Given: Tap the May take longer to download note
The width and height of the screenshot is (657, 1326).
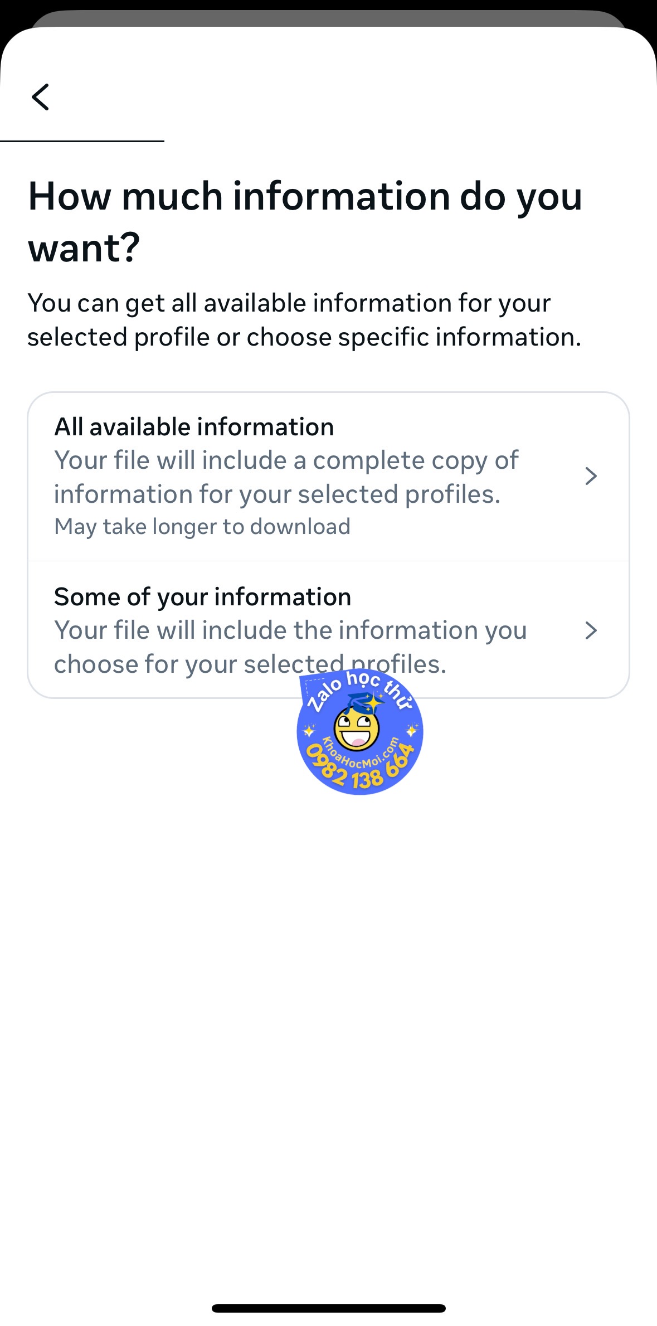Looking at the screenshot, I should 202,527.
